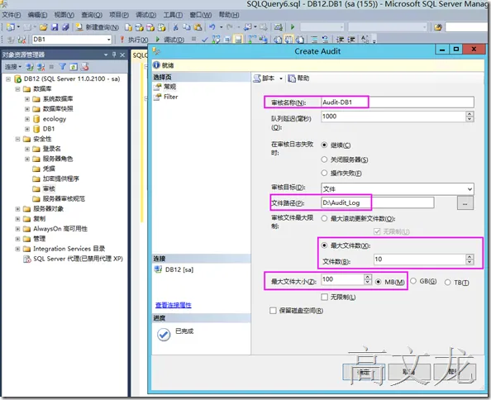Click the Change Connection icon beside database box
491x400 pixels.
(x=21, y=40)
